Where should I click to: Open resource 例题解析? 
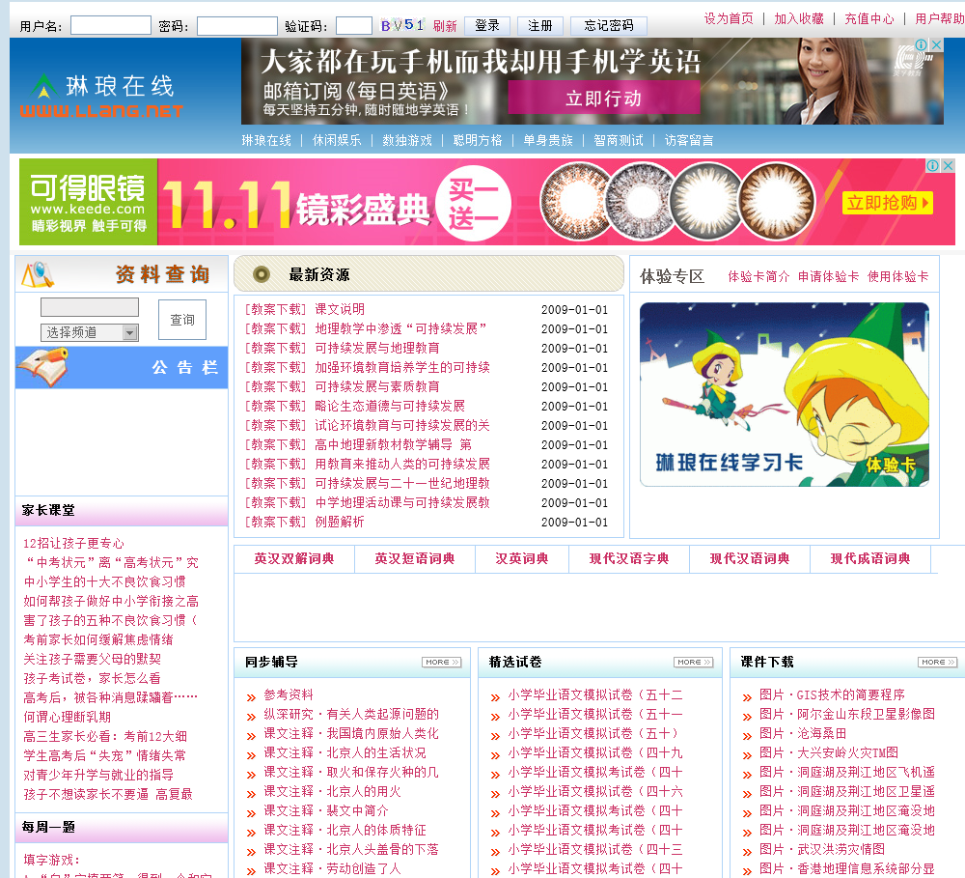pyautogui.click(x=340, y=522)
